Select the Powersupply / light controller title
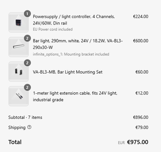Viewport: 161px width, 152px height. (74, 20)
